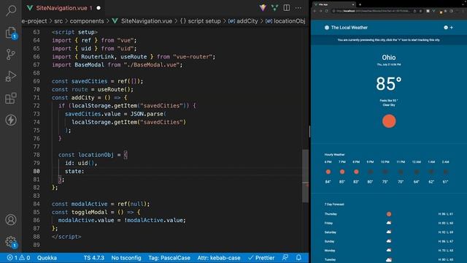The image size is (467, 263).
Task: Close the unsaved SiteNavigation.vue tab dot
Action: (99, 8)
